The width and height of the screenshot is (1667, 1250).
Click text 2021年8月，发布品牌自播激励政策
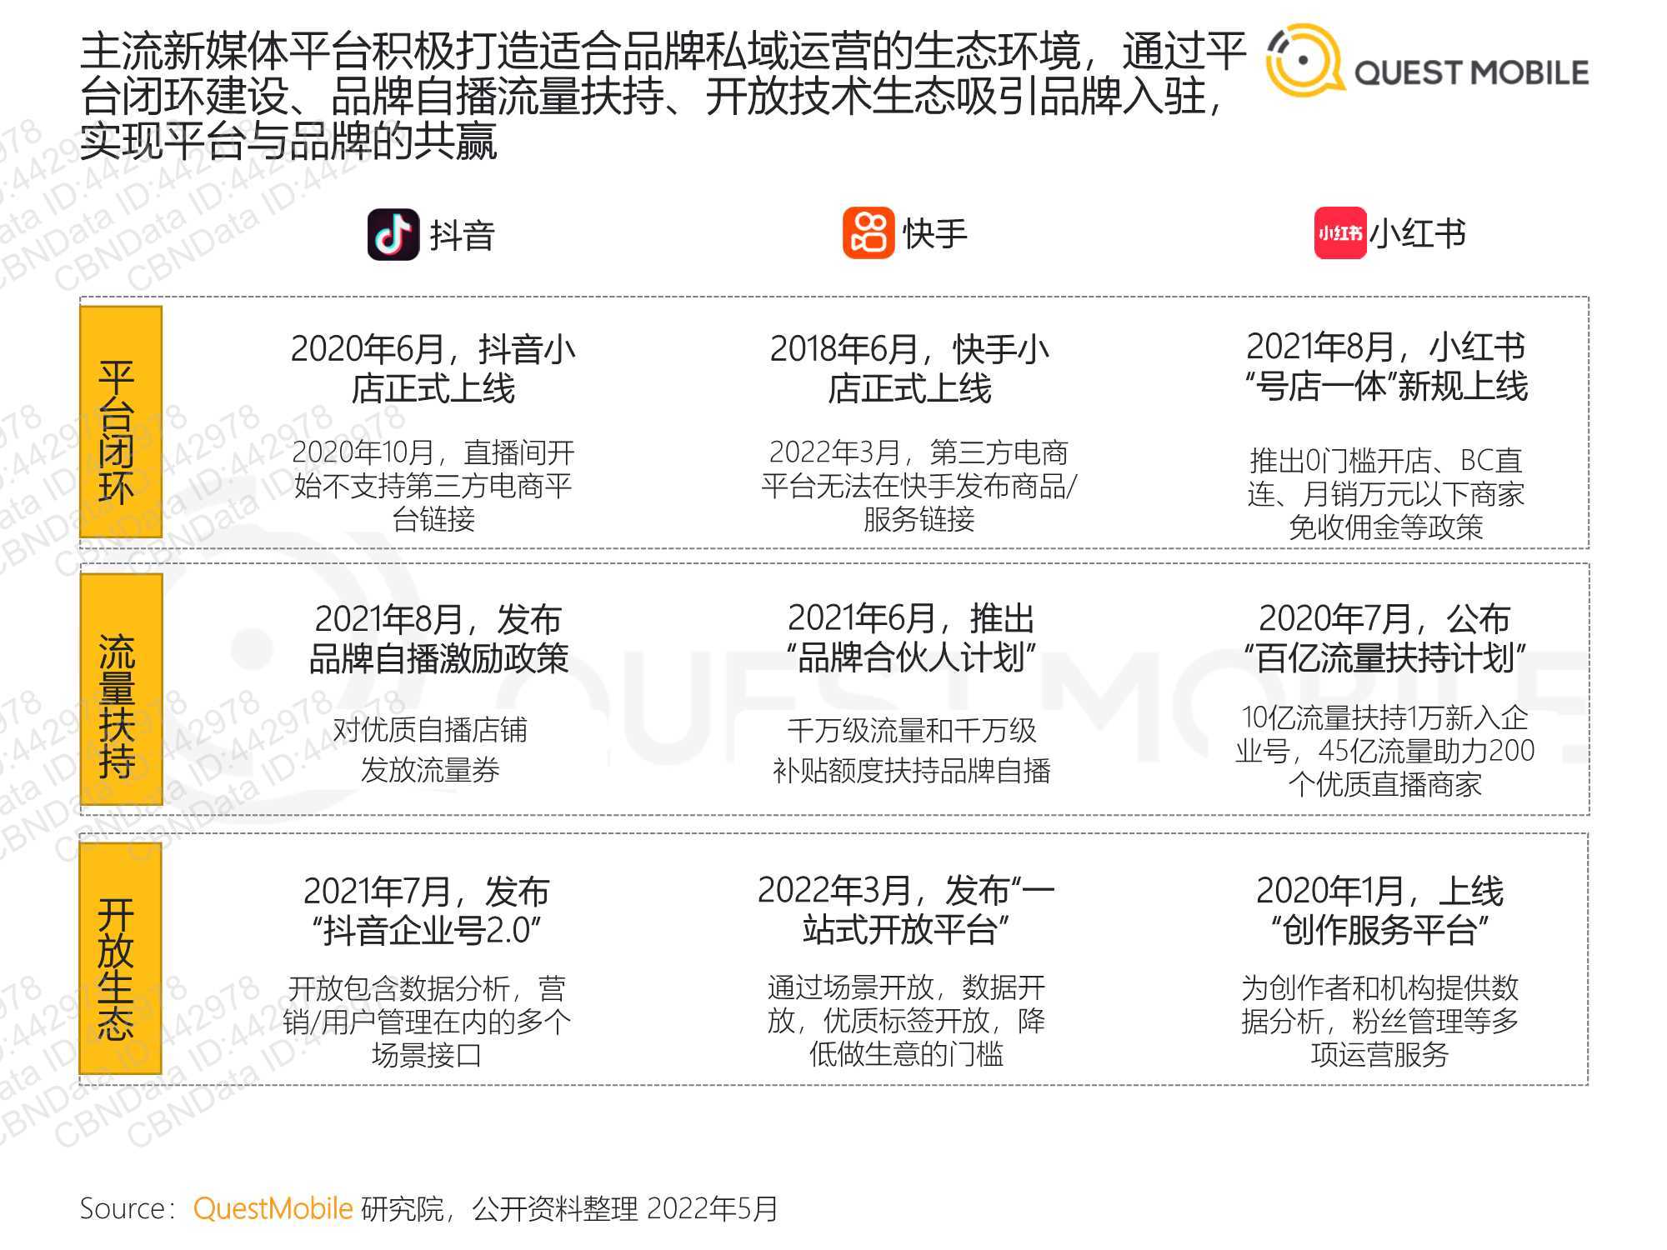pos(438,638)
